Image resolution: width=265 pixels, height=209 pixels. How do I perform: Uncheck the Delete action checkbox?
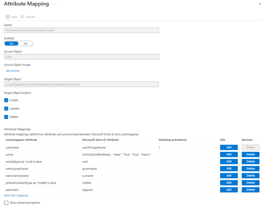point(6,117)
